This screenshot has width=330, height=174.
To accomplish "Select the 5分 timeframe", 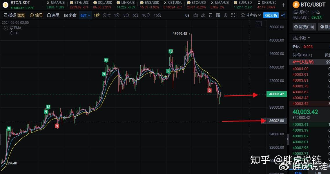I will tap(135, 15).
